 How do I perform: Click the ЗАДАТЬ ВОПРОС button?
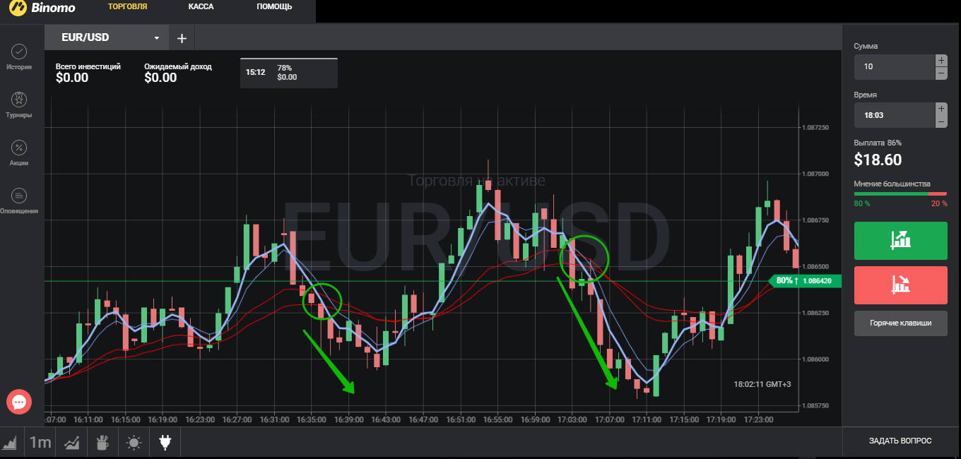pos(900,441)
